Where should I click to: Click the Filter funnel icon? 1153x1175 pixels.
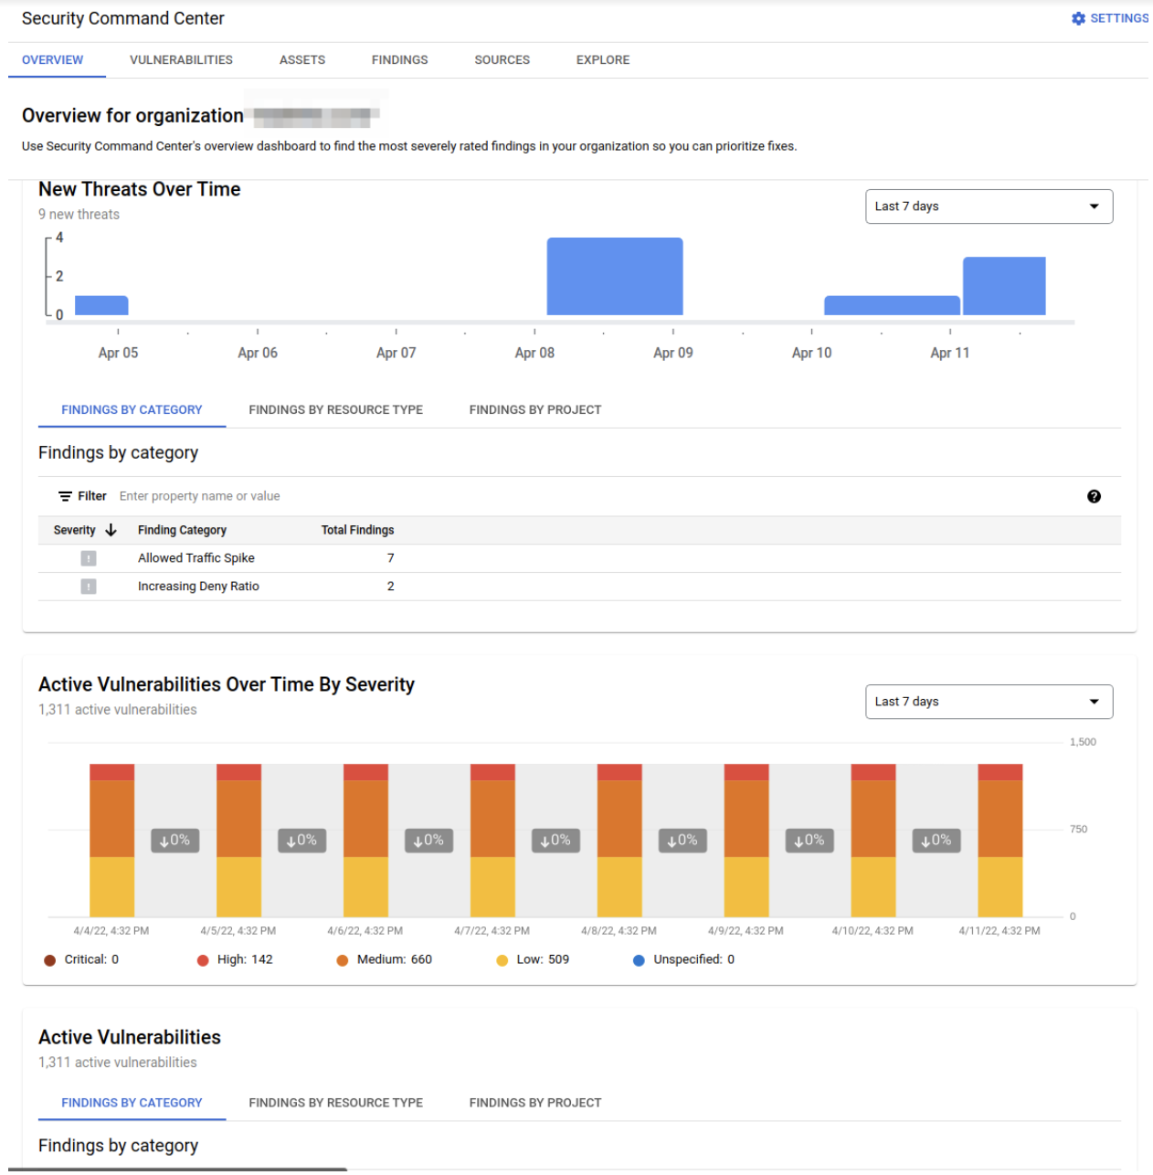[x=64, y=496]
